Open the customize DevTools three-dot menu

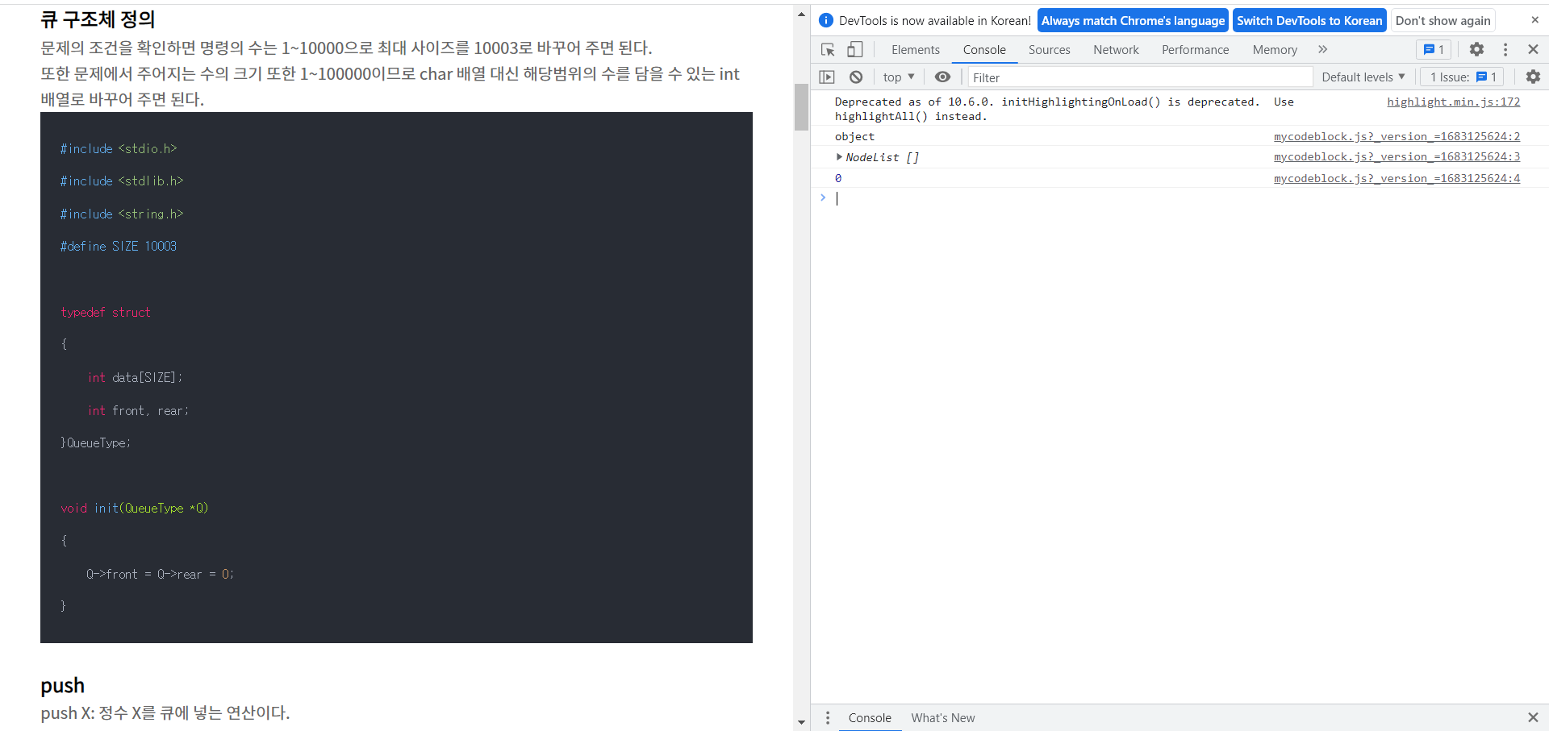point(1505,49)
